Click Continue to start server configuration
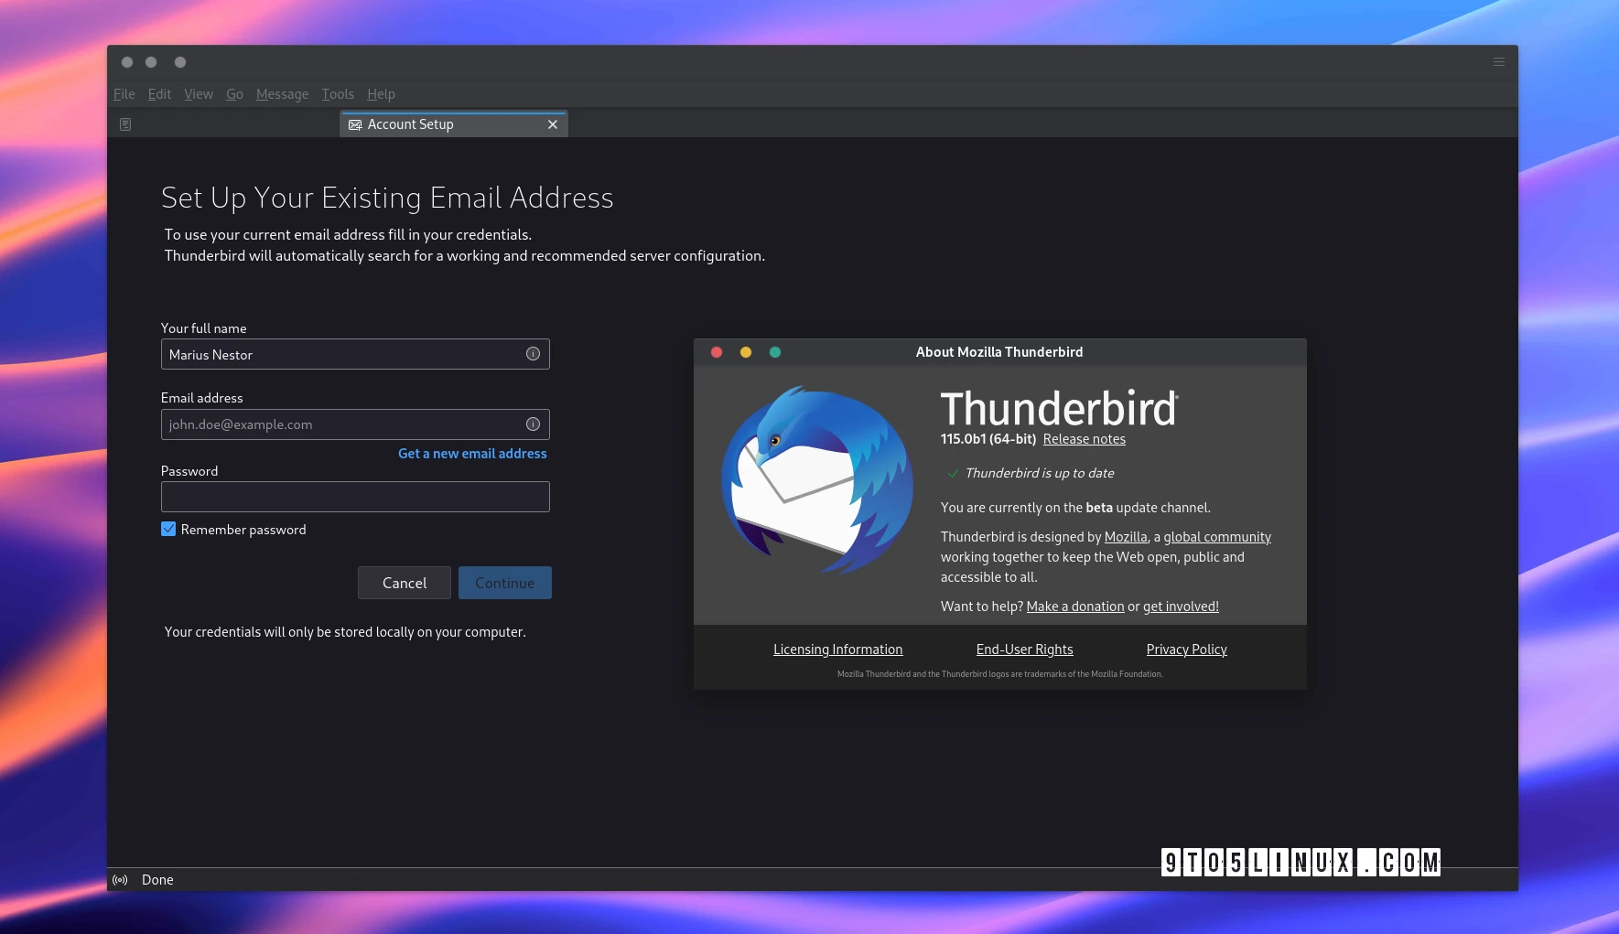The height and width of the screenshot is (934, 1619). pos(504,582)
